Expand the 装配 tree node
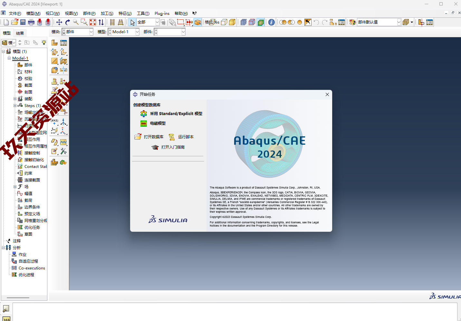This screenshot has height=321, width=461. click(x=15, y=99)
